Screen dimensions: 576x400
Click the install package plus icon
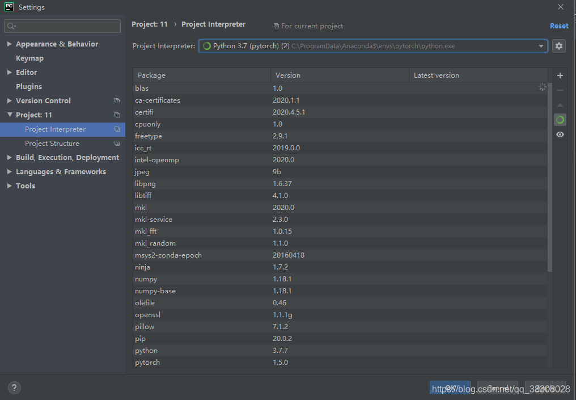click(x=560, y=75)
